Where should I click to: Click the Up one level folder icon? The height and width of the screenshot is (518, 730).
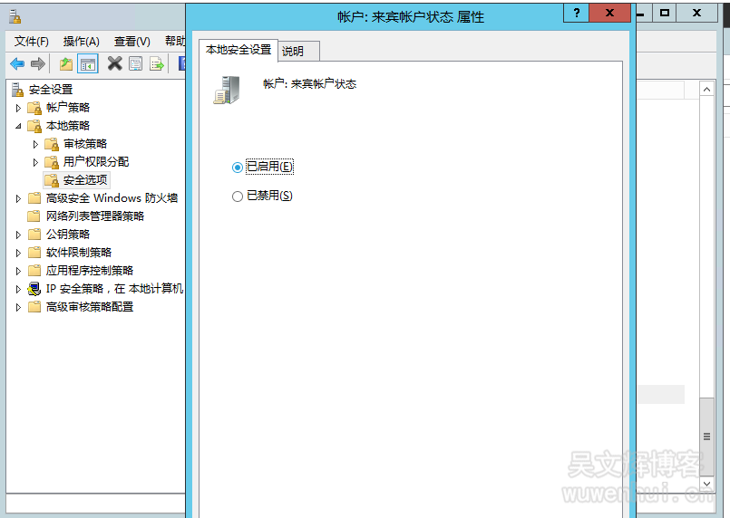tap(65, 63)
